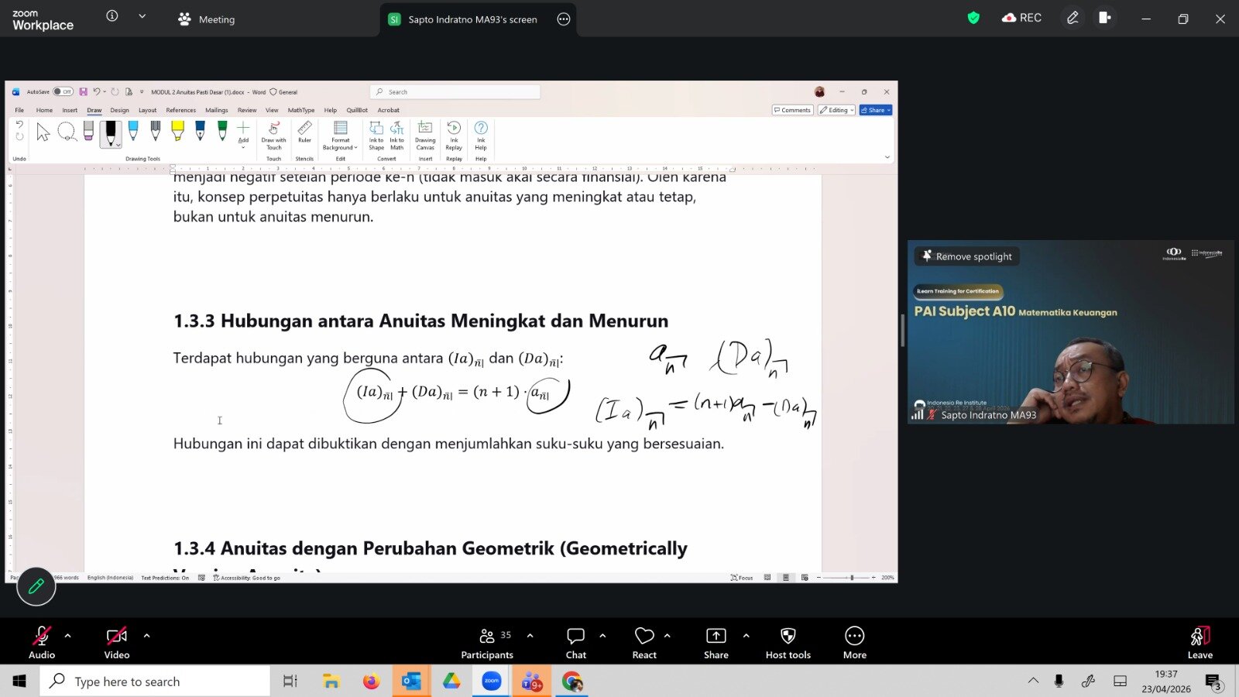The height and width of the screenshot is (697, 1239).
Task: Expand Video options arrow
Action: point(146,636)
